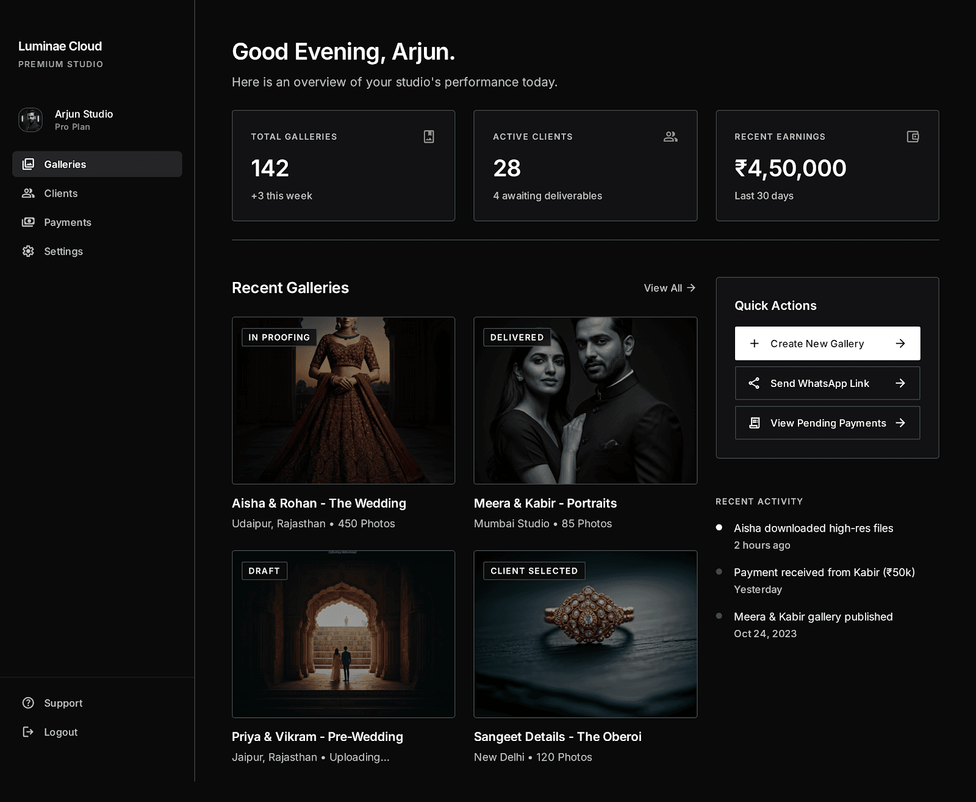Screen dimensions: 976x802
Task: Click View Pending Payments button text
Action: (x=828, y=423)
